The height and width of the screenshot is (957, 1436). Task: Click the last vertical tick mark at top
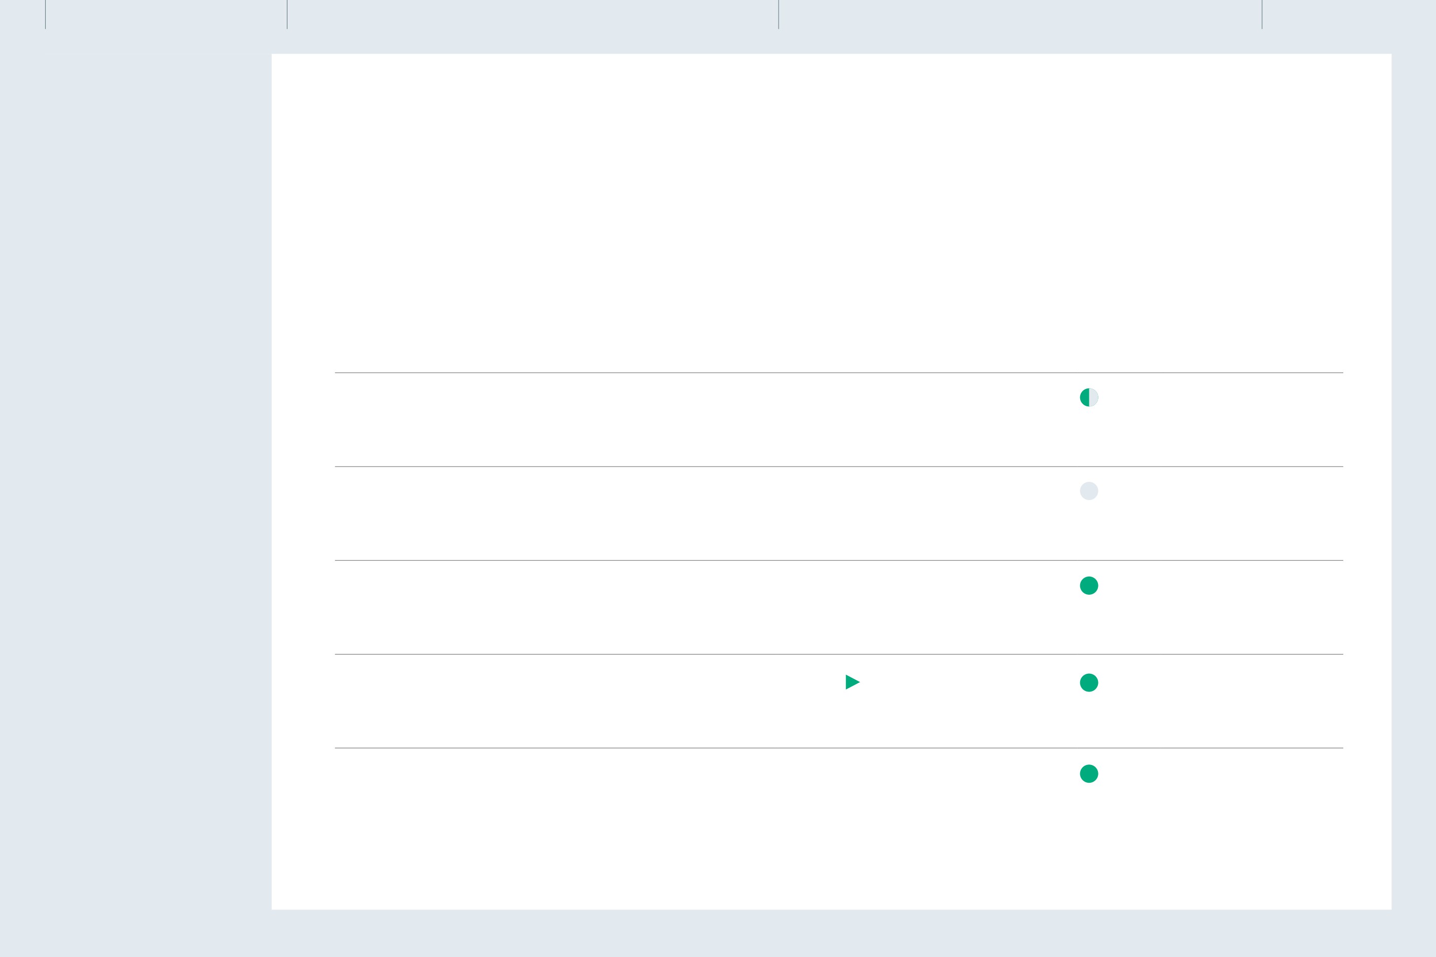click(1262, 14)
